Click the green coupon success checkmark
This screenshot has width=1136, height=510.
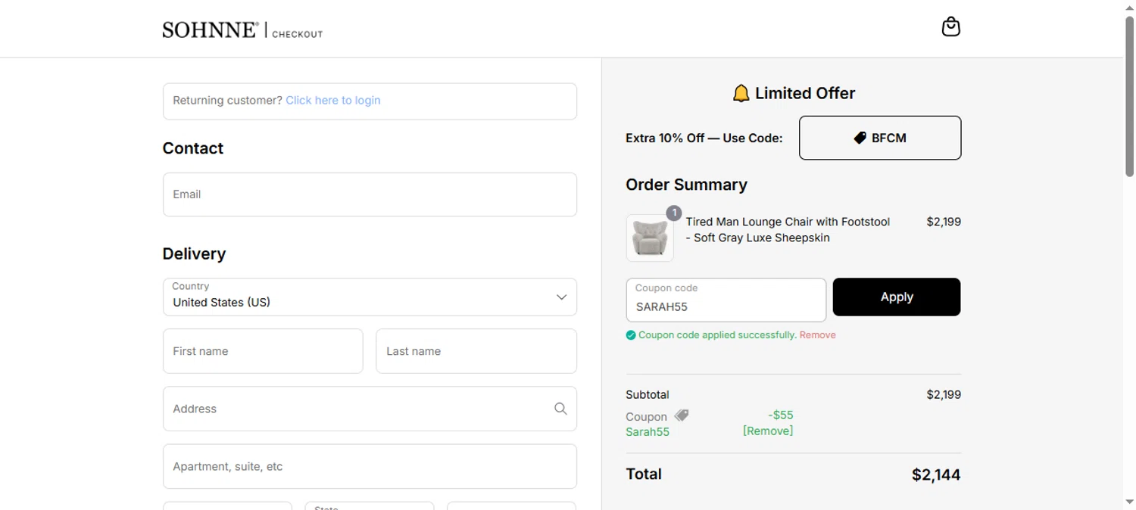coord(631,335)
